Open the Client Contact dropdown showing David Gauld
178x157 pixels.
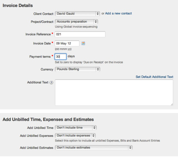point(77,14)
